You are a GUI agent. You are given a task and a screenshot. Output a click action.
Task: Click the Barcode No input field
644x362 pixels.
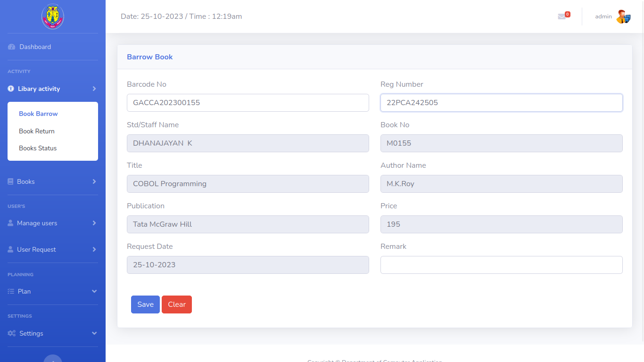click(248, 103)
